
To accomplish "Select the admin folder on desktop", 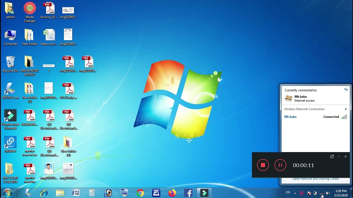I will (10, 10).
